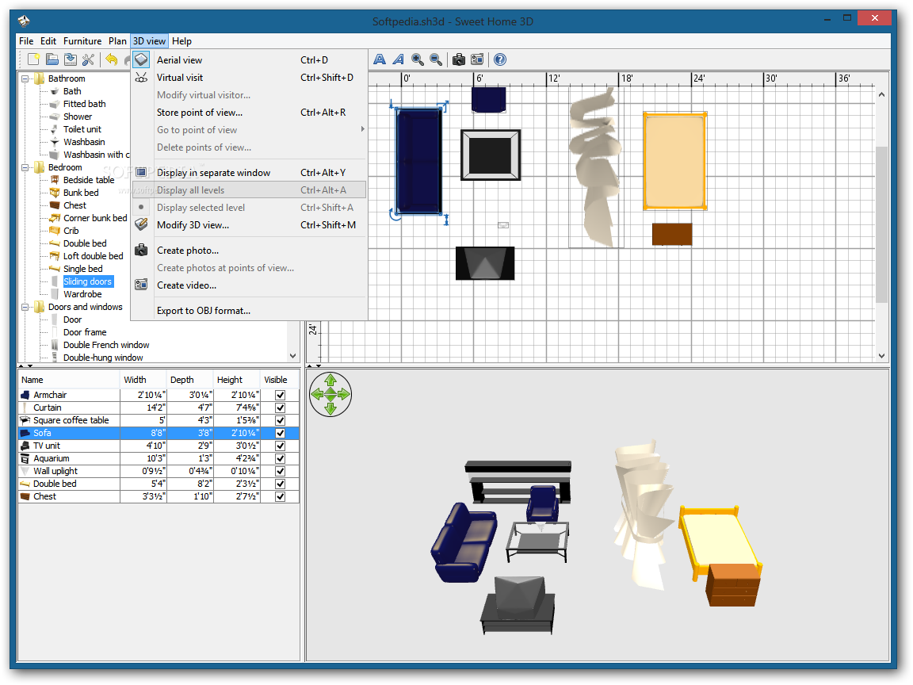Image resolution: width=913 pixels, height=685 pixels.
Task: Click the Aerial view menu icon
Action: 142,59
